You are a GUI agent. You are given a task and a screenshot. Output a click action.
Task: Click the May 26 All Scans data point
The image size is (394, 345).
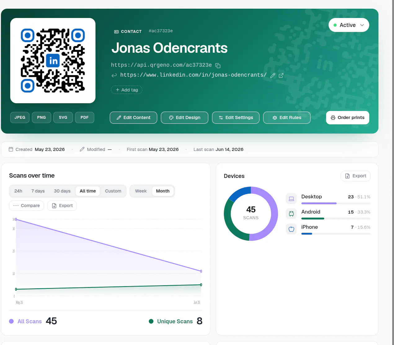pos(16,219)
